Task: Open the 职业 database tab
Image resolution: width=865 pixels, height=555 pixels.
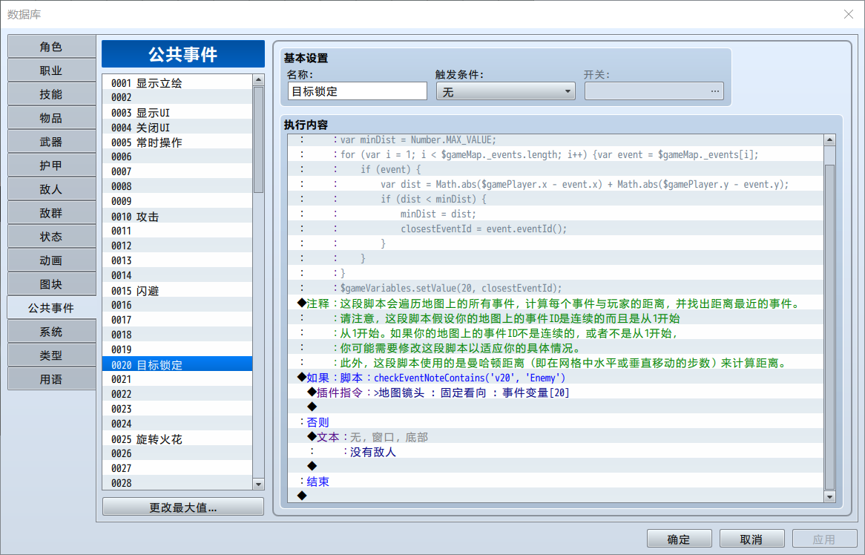Action: click(51, 70)
